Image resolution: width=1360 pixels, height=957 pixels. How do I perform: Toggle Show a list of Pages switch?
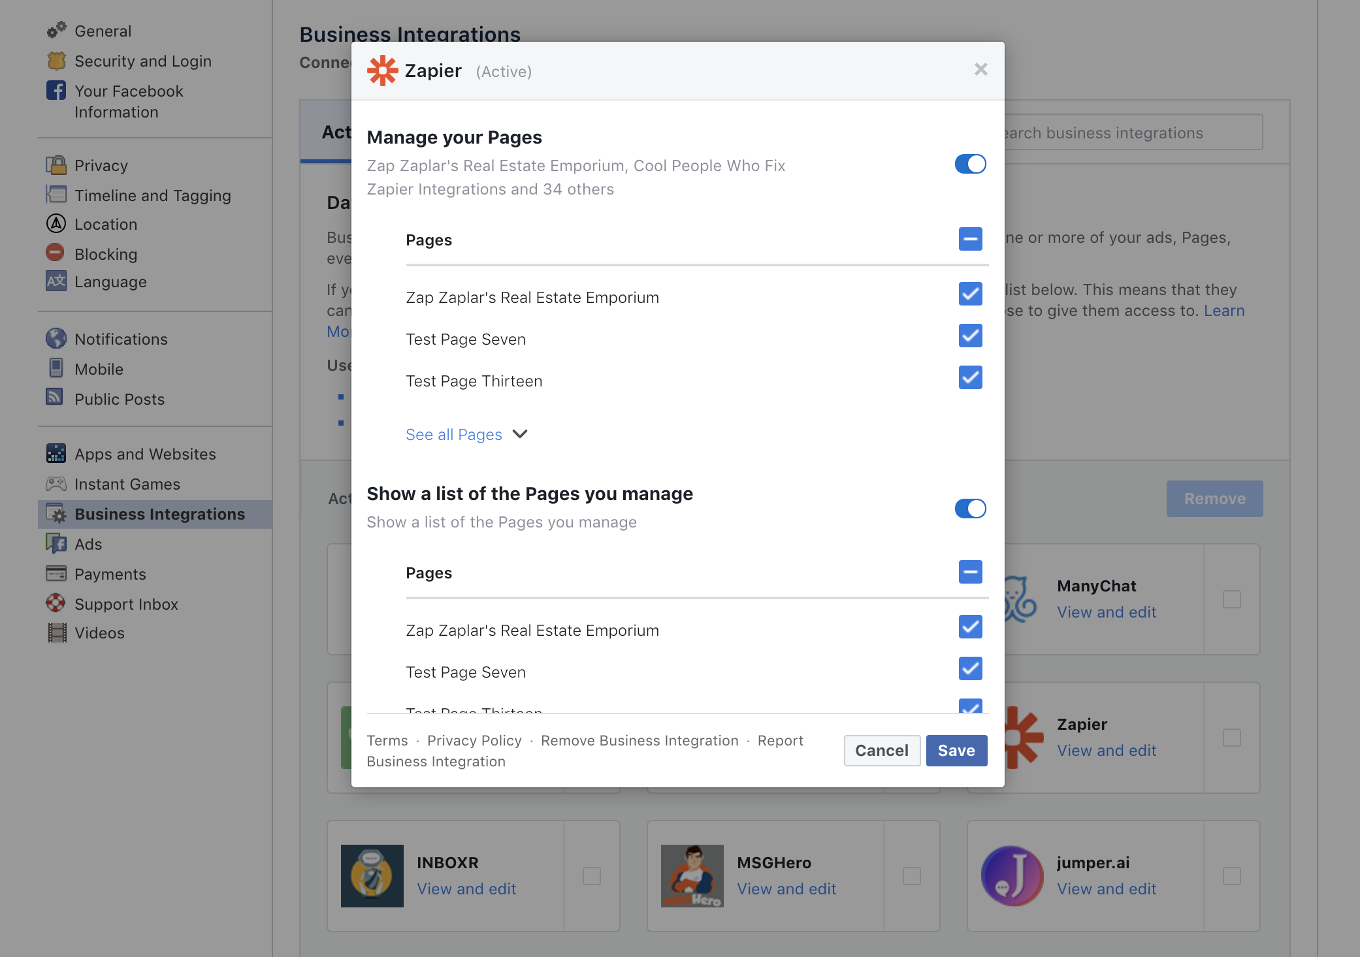pyautogui.click(x=970, y=509)
